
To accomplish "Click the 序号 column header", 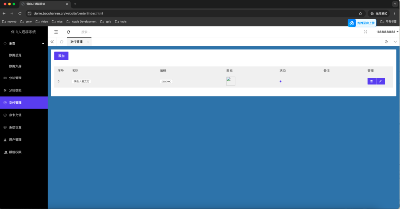I will click(x=61, y=71).
